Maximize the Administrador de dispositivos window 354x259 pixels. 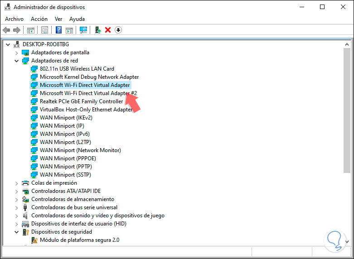(322, 7)
